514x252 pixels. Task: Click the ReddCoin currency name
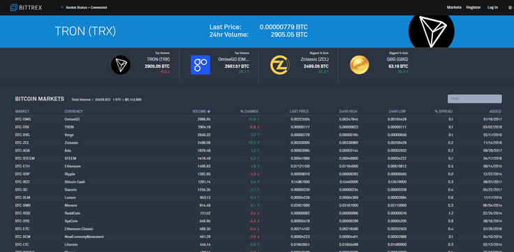(73, 213)
